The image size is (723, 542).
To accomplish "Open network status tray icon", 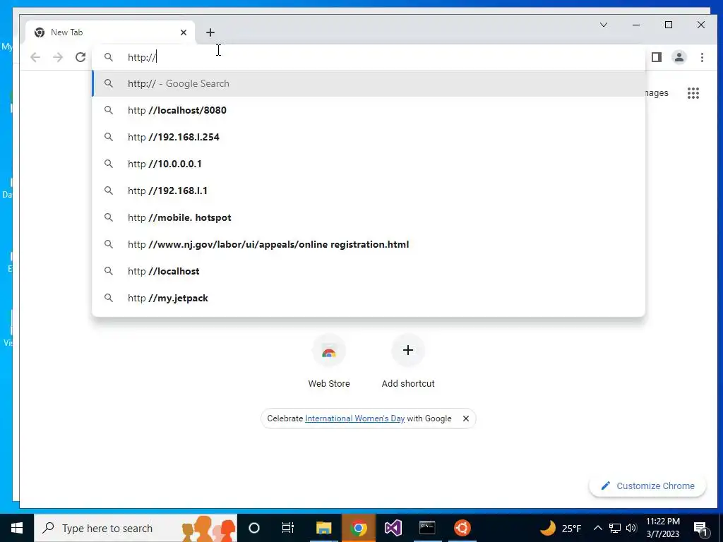I will pyautogui.click(x=615, y=528).
